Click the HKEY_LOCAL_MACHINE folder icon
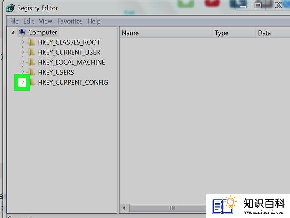Screen dimensions: 290x218 point(31,62)
